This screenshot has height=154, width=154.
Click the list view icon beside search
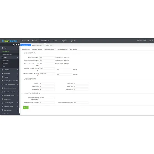[x=18, y=45]
